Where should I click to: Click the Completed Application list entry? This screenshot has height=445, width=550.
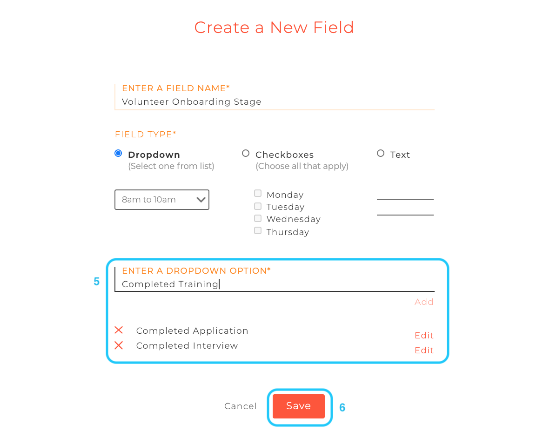[192, 330]
